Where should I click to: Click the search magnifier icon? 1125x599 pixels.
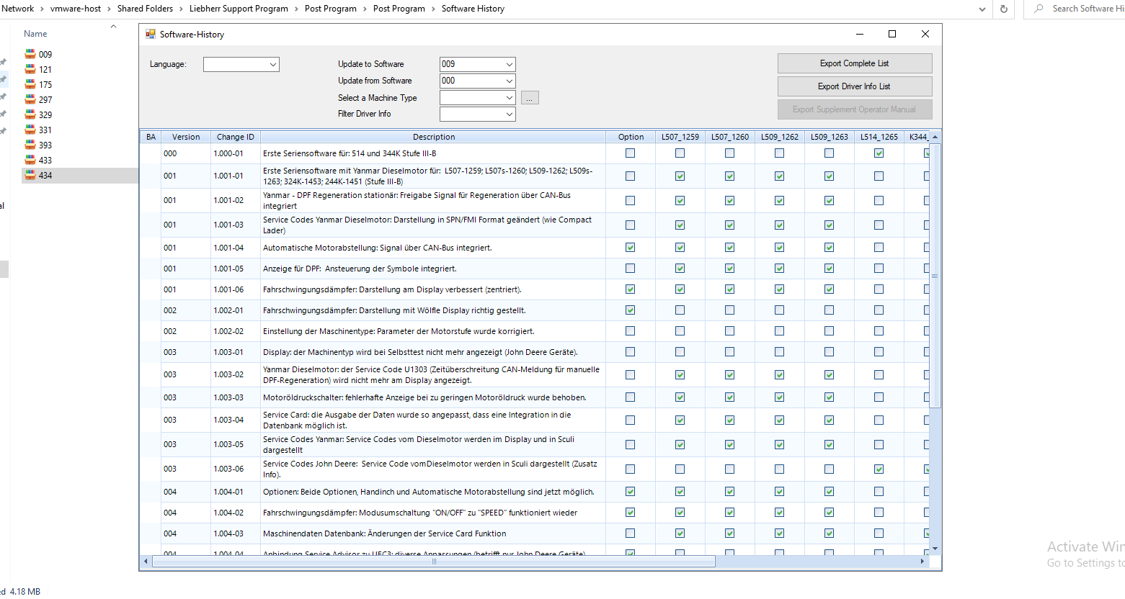pos(1039,9)
